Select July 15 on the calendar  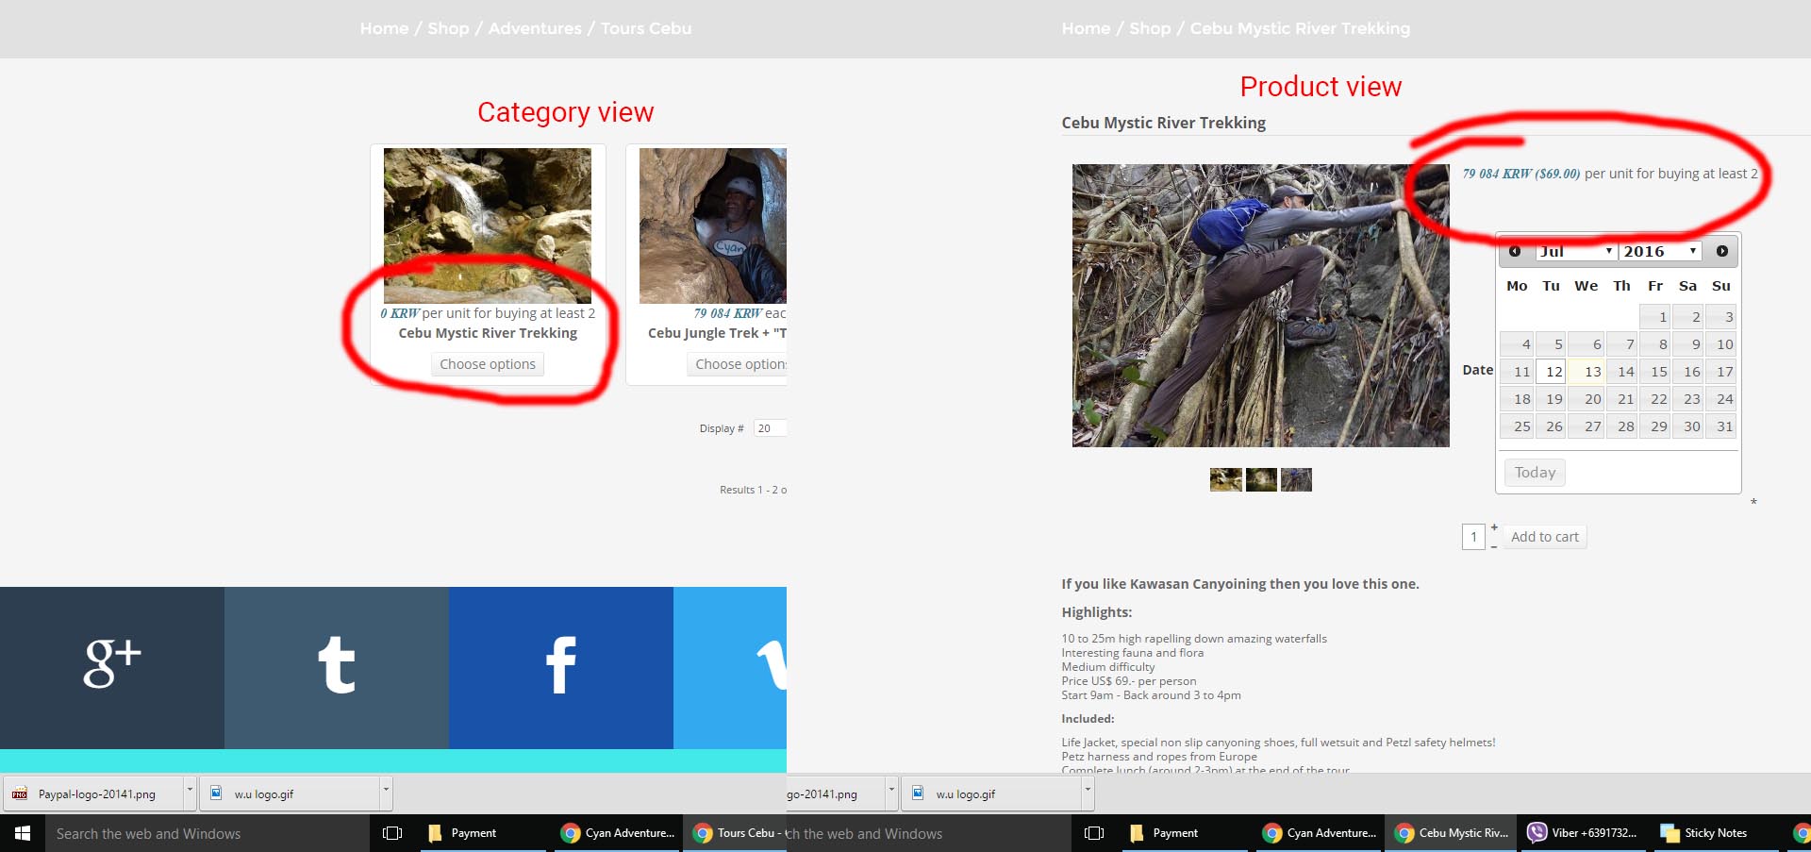1657,372
